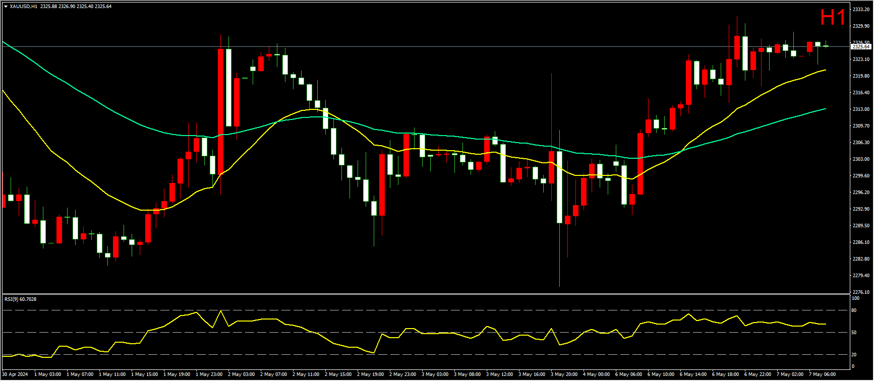
Task: Click the 2 May 15:00 time label
Action: pos(338,374)
